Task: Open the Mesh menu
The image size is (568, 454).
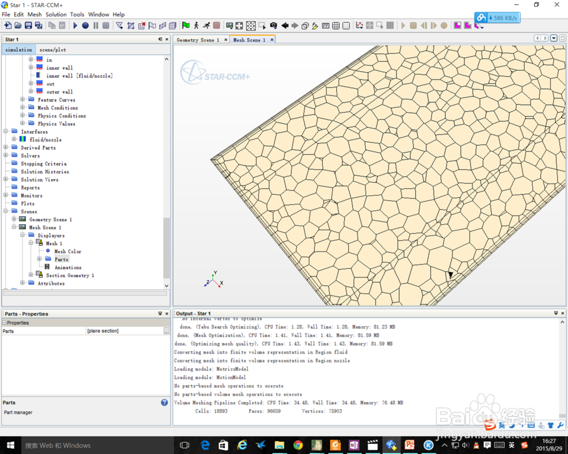Action: [x=35, y=15]
